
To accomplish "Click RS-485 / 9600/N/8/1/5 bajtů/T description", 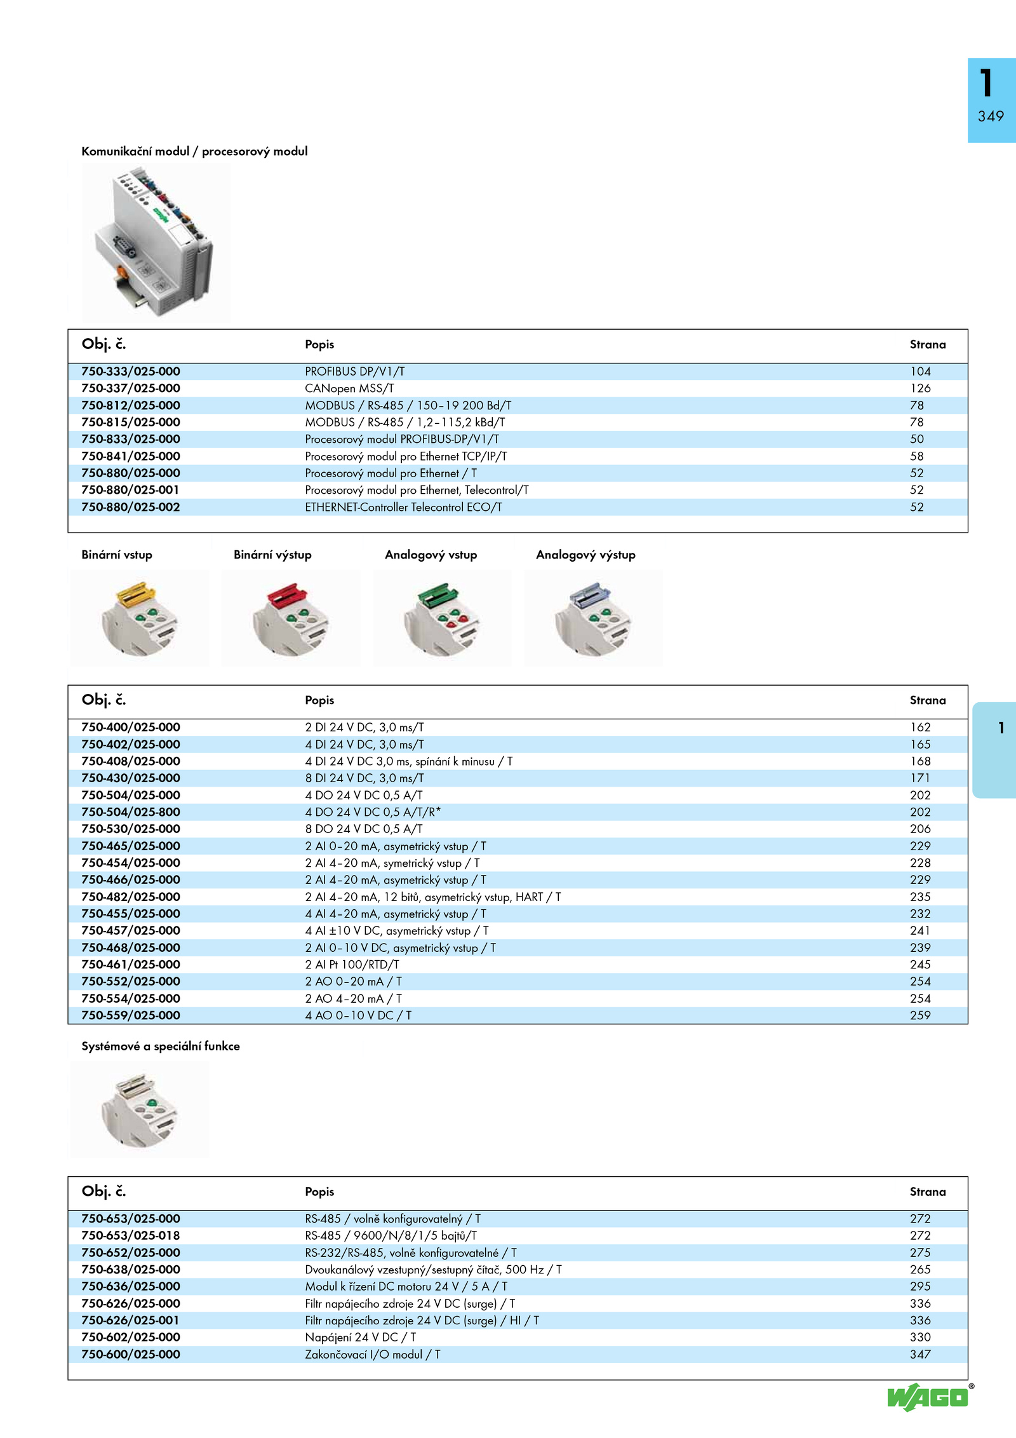I will 391,1235.
